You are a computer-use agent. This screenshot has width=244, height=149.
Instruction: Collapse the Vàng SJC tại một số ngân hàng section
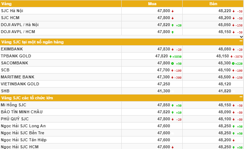(241, 42)
